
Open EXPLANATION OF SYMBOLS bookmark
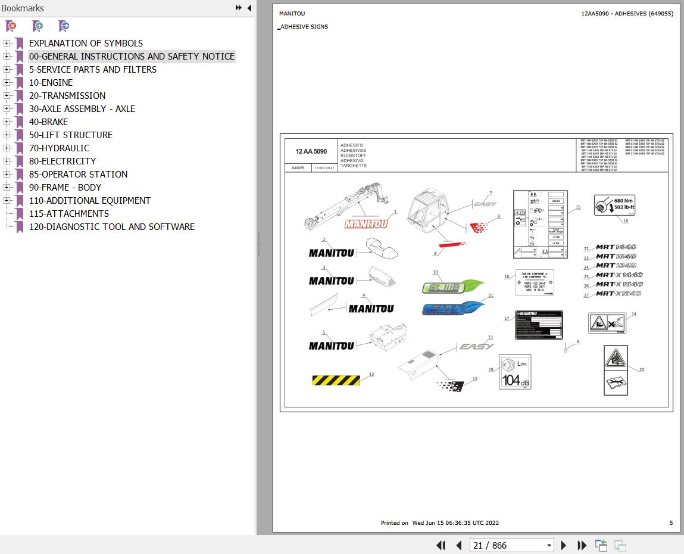86,43
